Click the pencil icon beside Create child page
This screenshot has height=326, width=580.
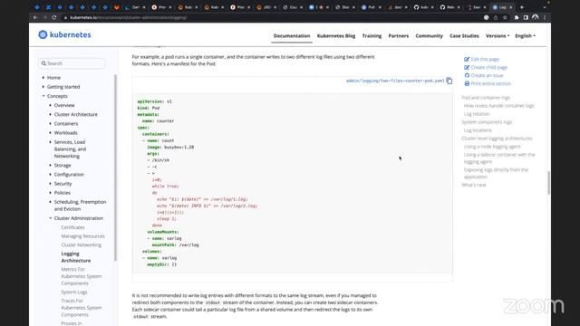(467, 67)
